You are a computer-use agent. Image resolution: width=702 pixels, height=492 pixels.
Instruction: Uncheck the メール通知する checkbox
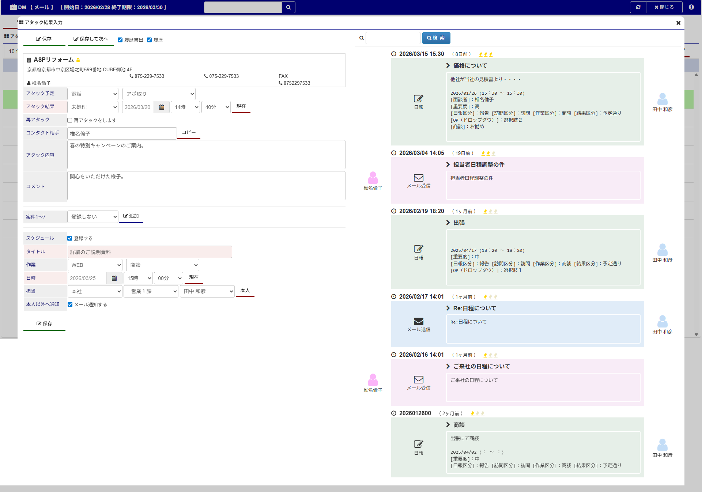(70, 304)
